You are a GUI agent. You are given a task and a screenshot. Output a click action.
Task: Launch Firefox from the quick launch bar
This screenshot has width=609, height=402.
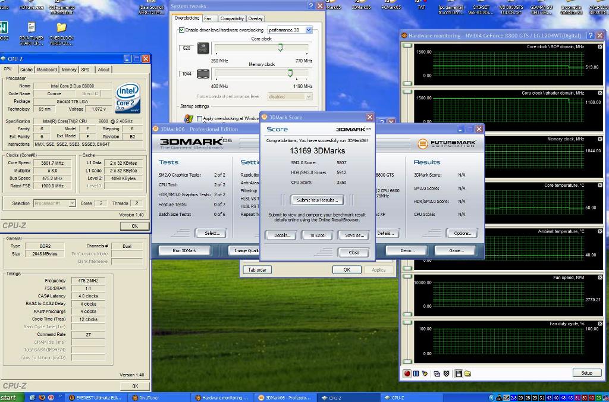42,398
